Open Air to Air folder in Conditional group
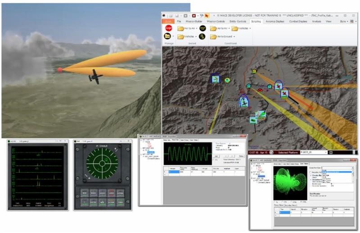The height and width of the screenshot is (233, 360). tap(220, 28)
